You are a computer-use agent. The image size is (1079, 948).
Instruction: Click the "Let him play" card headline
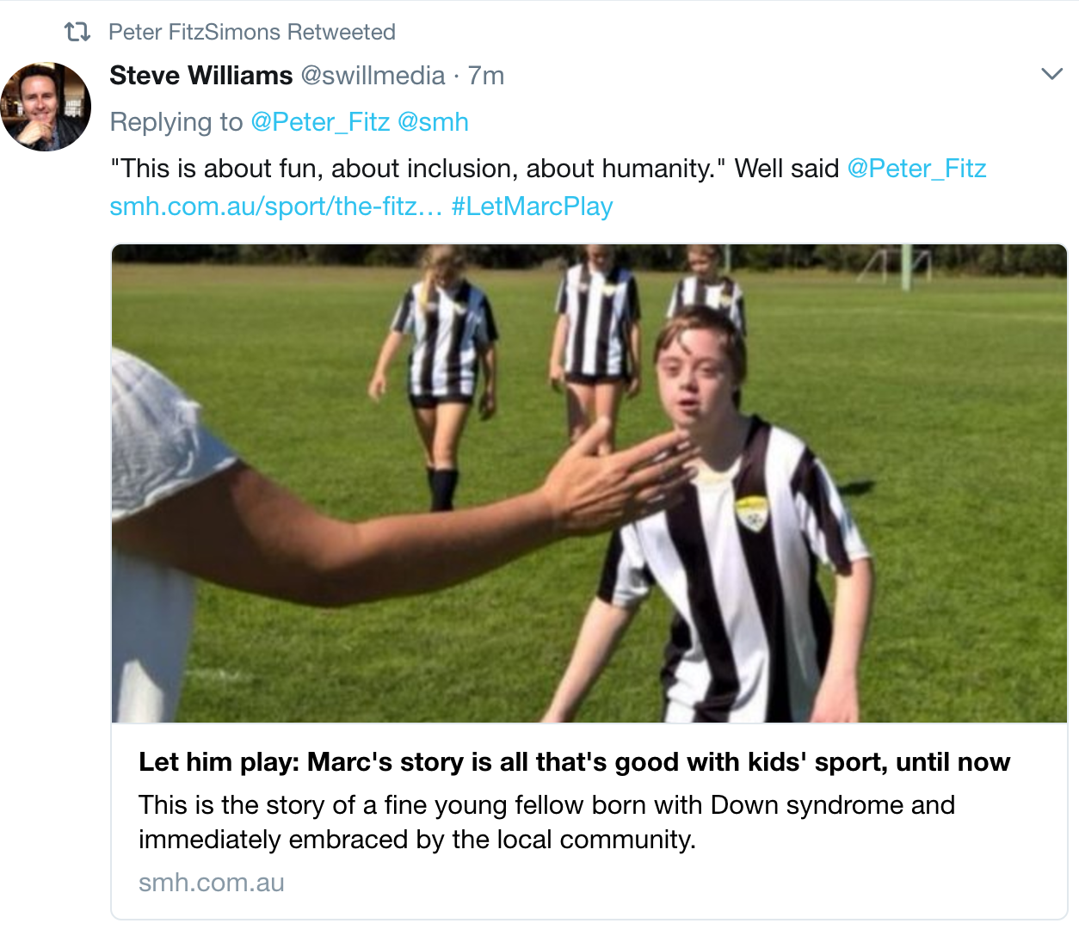coord(574,762)
